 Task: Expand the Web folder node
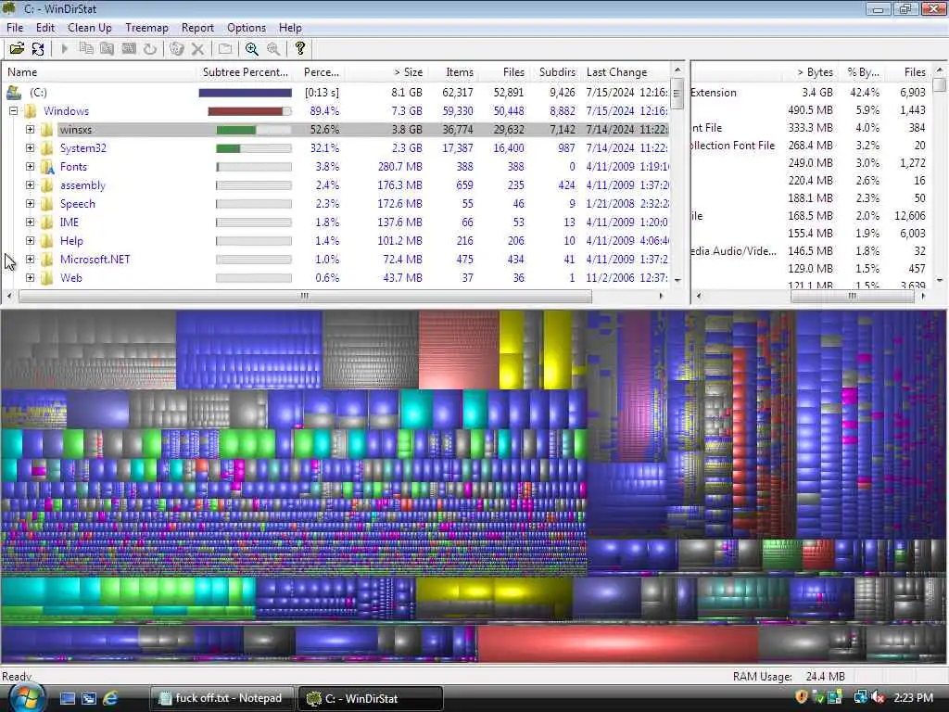click(30, 278)
